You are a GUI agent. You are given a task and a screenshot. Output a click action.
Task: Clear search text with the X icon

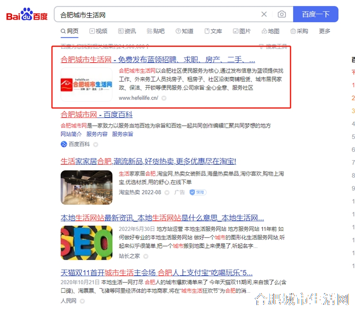[x=264, y=14]
